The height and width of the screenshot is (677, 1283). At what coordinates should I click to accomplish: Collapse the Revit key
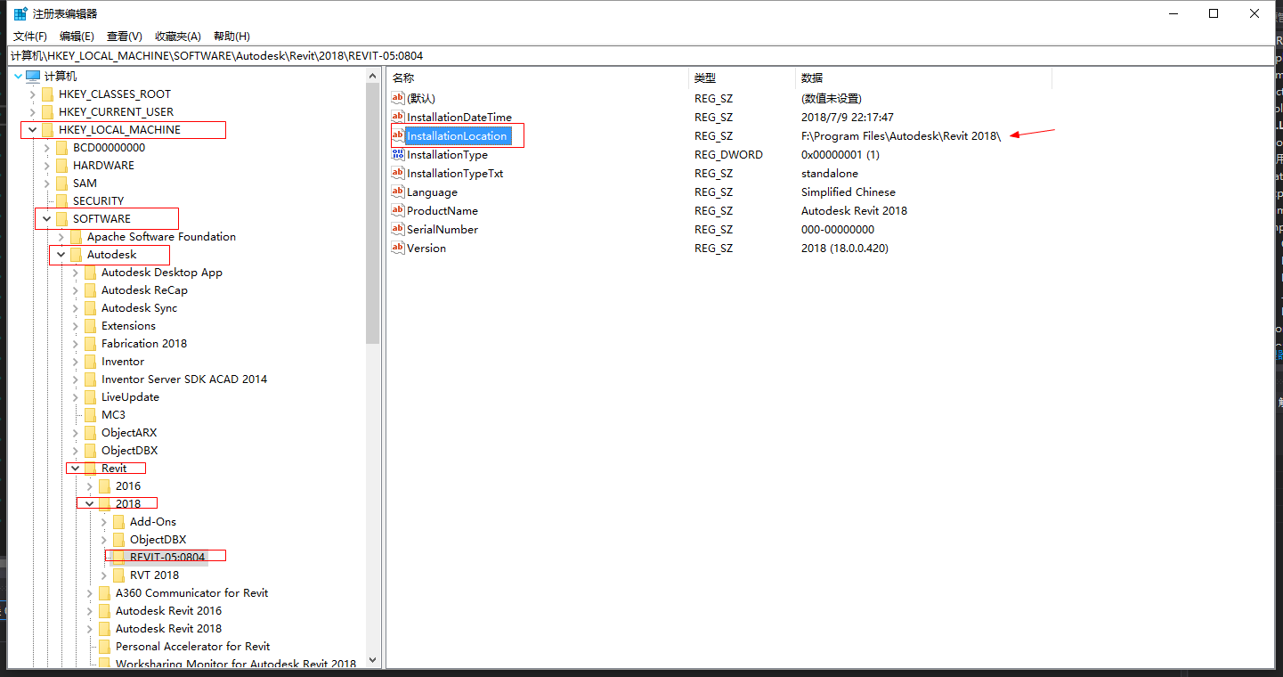click(x=76, y=469)
